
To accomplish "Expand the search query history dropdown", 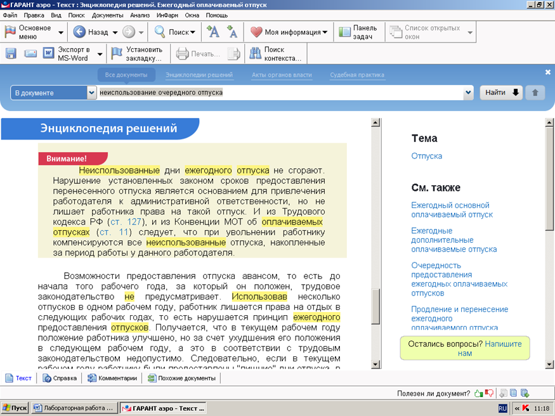I will coord(468,93).
